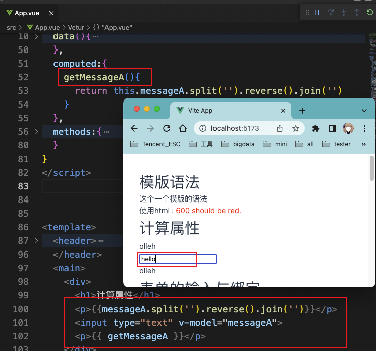Image resolution: width=376 pixels, height=351 pixels.
Task: Click the browser forward arrow
Action: coord(150,129)
